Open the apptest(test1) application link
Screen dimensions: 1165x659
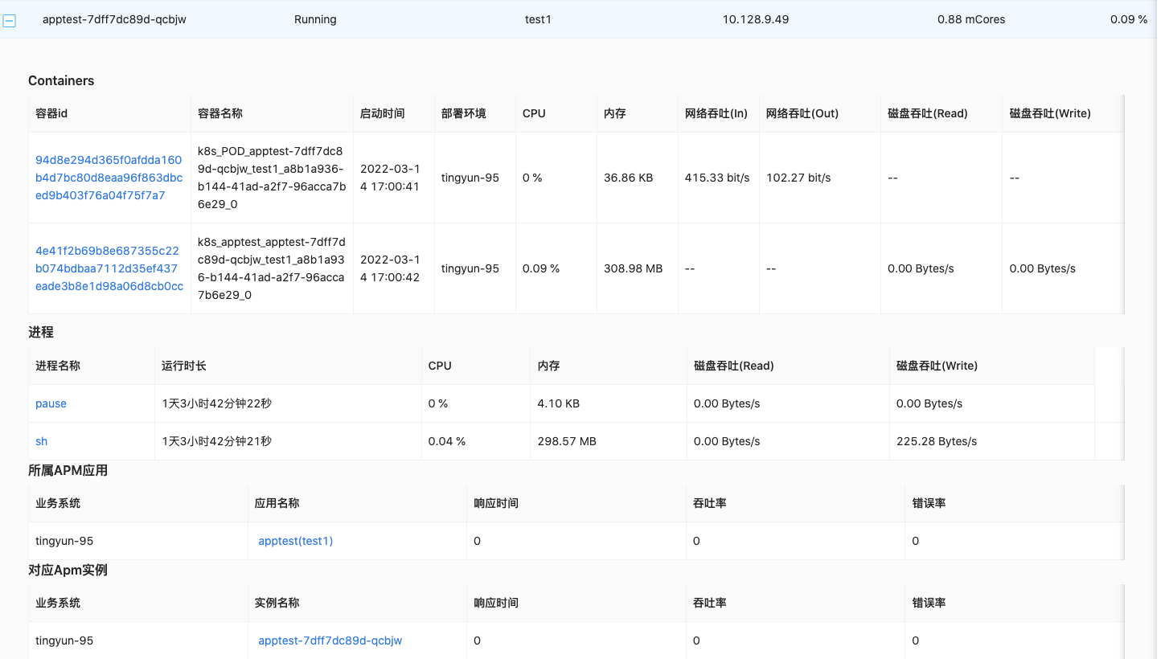(295, 541)
